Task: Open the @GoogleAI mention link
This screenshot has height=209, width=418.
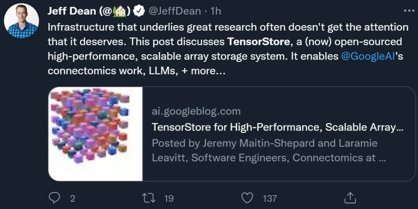Action: pyautogui.click(x=368, y=56)
